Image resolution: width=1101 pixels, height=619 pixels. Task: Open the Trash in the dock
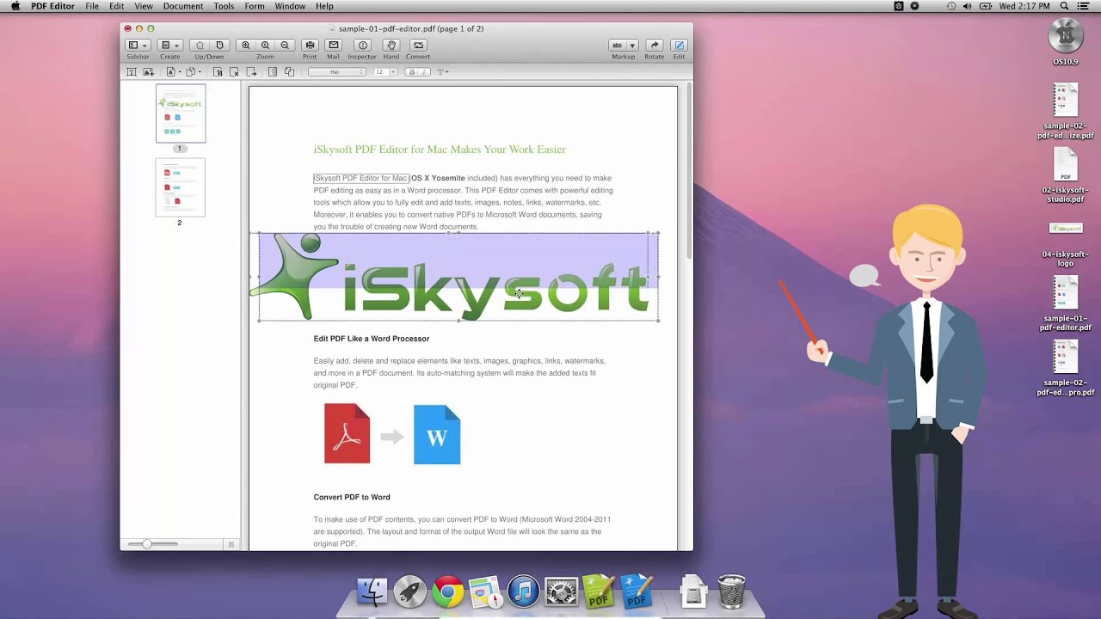point(731,591)
